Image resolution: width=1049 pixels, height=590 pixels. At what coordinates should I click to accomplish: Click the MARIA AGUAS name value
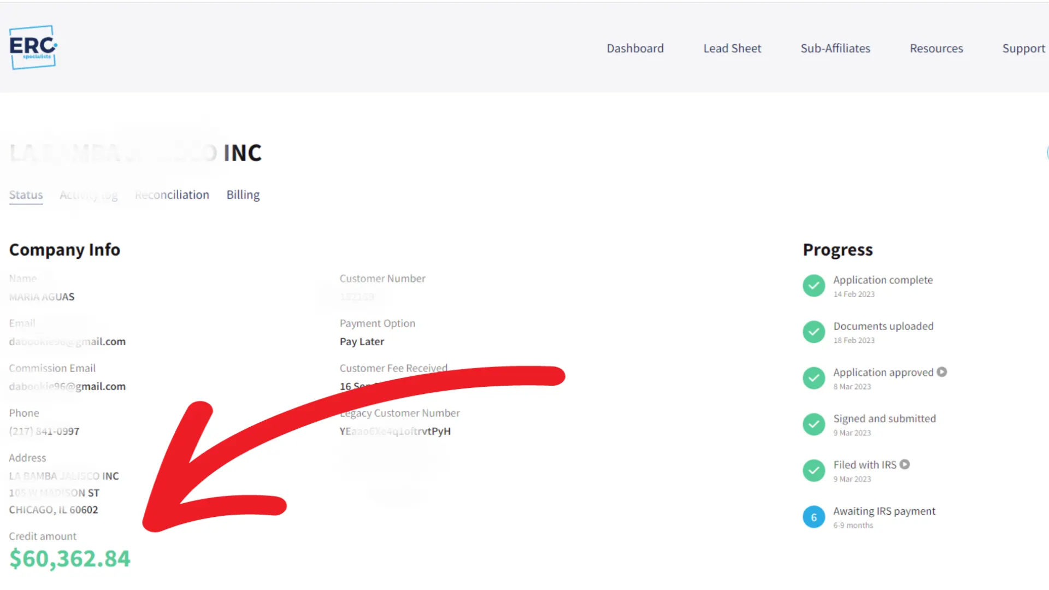click(42, 297)
